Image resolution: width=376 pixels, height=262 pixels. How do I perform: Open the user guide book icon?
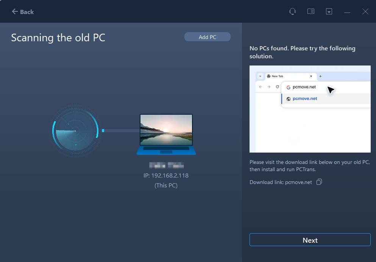click(311, 11)
